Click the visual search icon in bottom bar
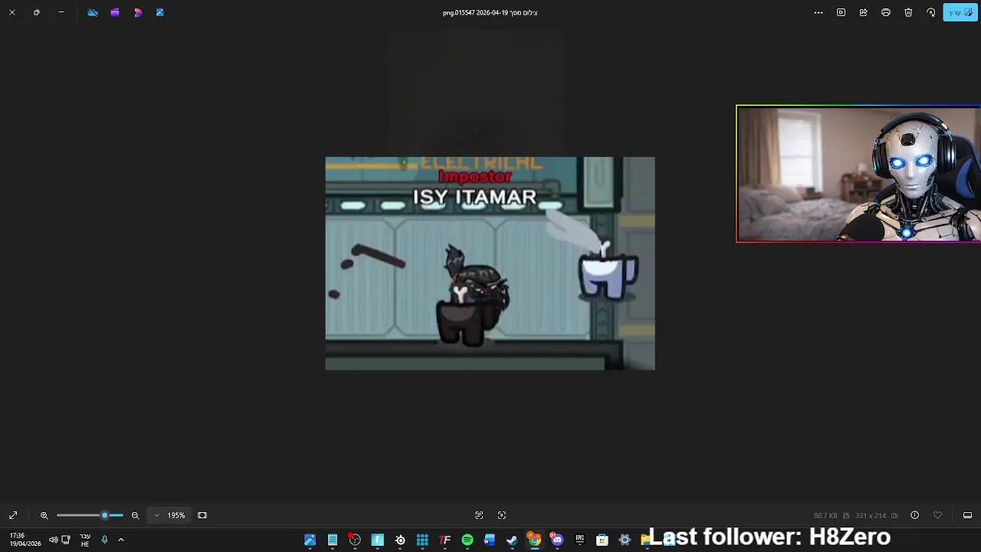This screenshot has height=552, width=981. tap(502, 515)
